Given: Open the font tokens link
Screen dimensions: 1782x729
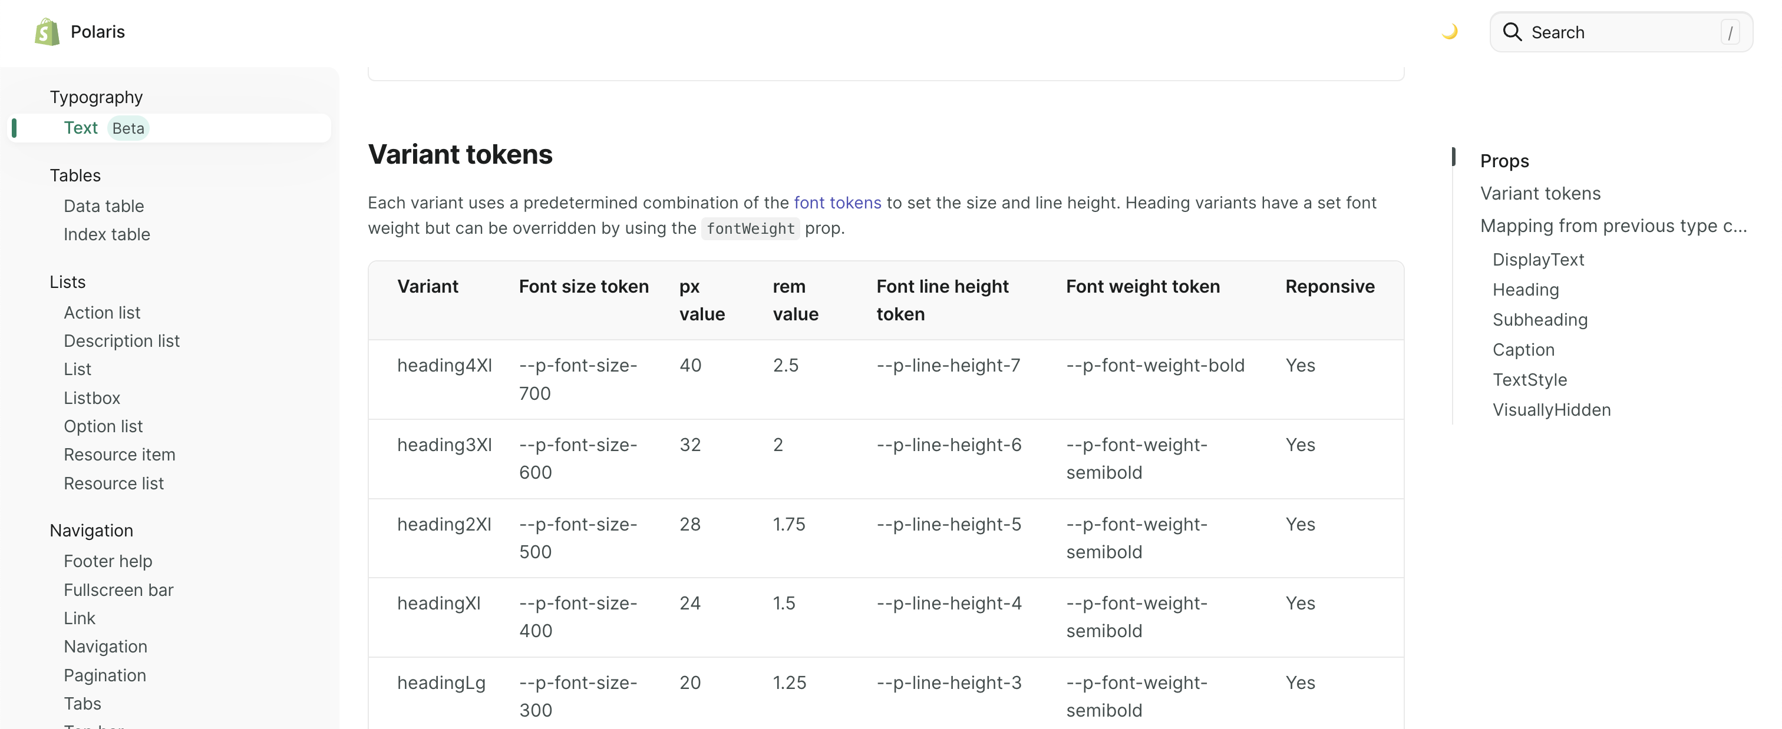Looking at the screenshot, I should pos(837,203).
